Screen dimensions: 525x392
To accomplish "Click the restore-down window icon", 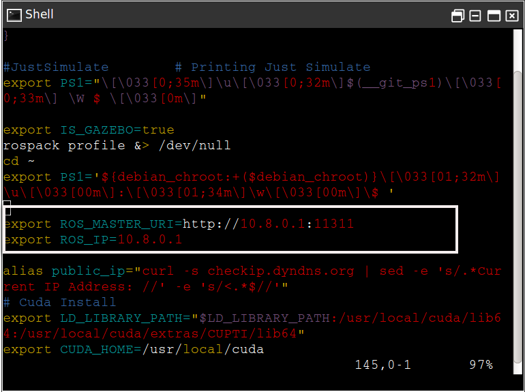I will tap(457, 16).
